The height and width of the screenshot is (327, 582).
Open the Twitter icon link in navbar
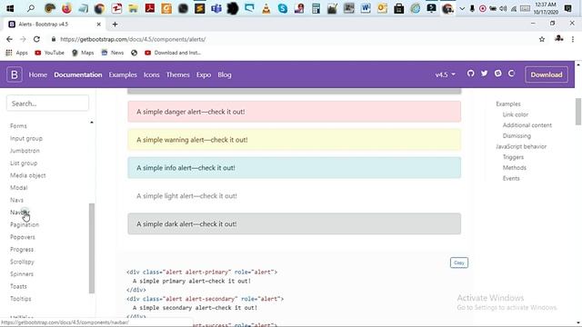(x=485, y=74)
